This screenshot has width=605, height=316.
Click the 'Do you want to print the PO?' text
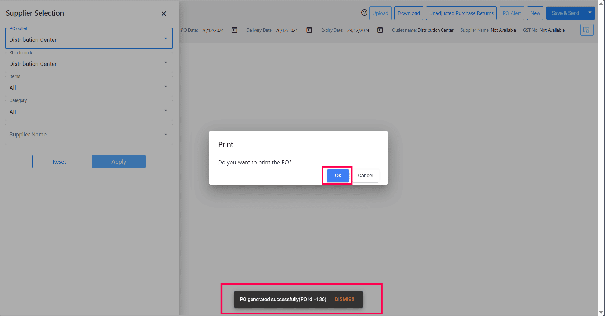pos(255,162)
